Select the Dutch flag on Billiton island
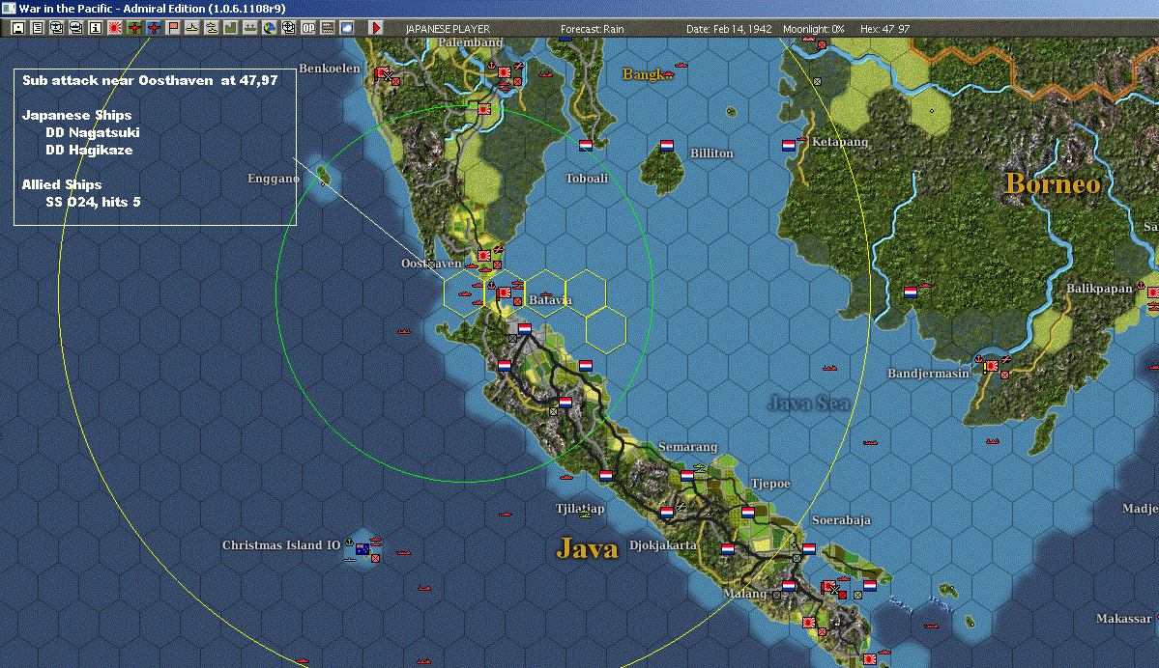 point(667,146)
